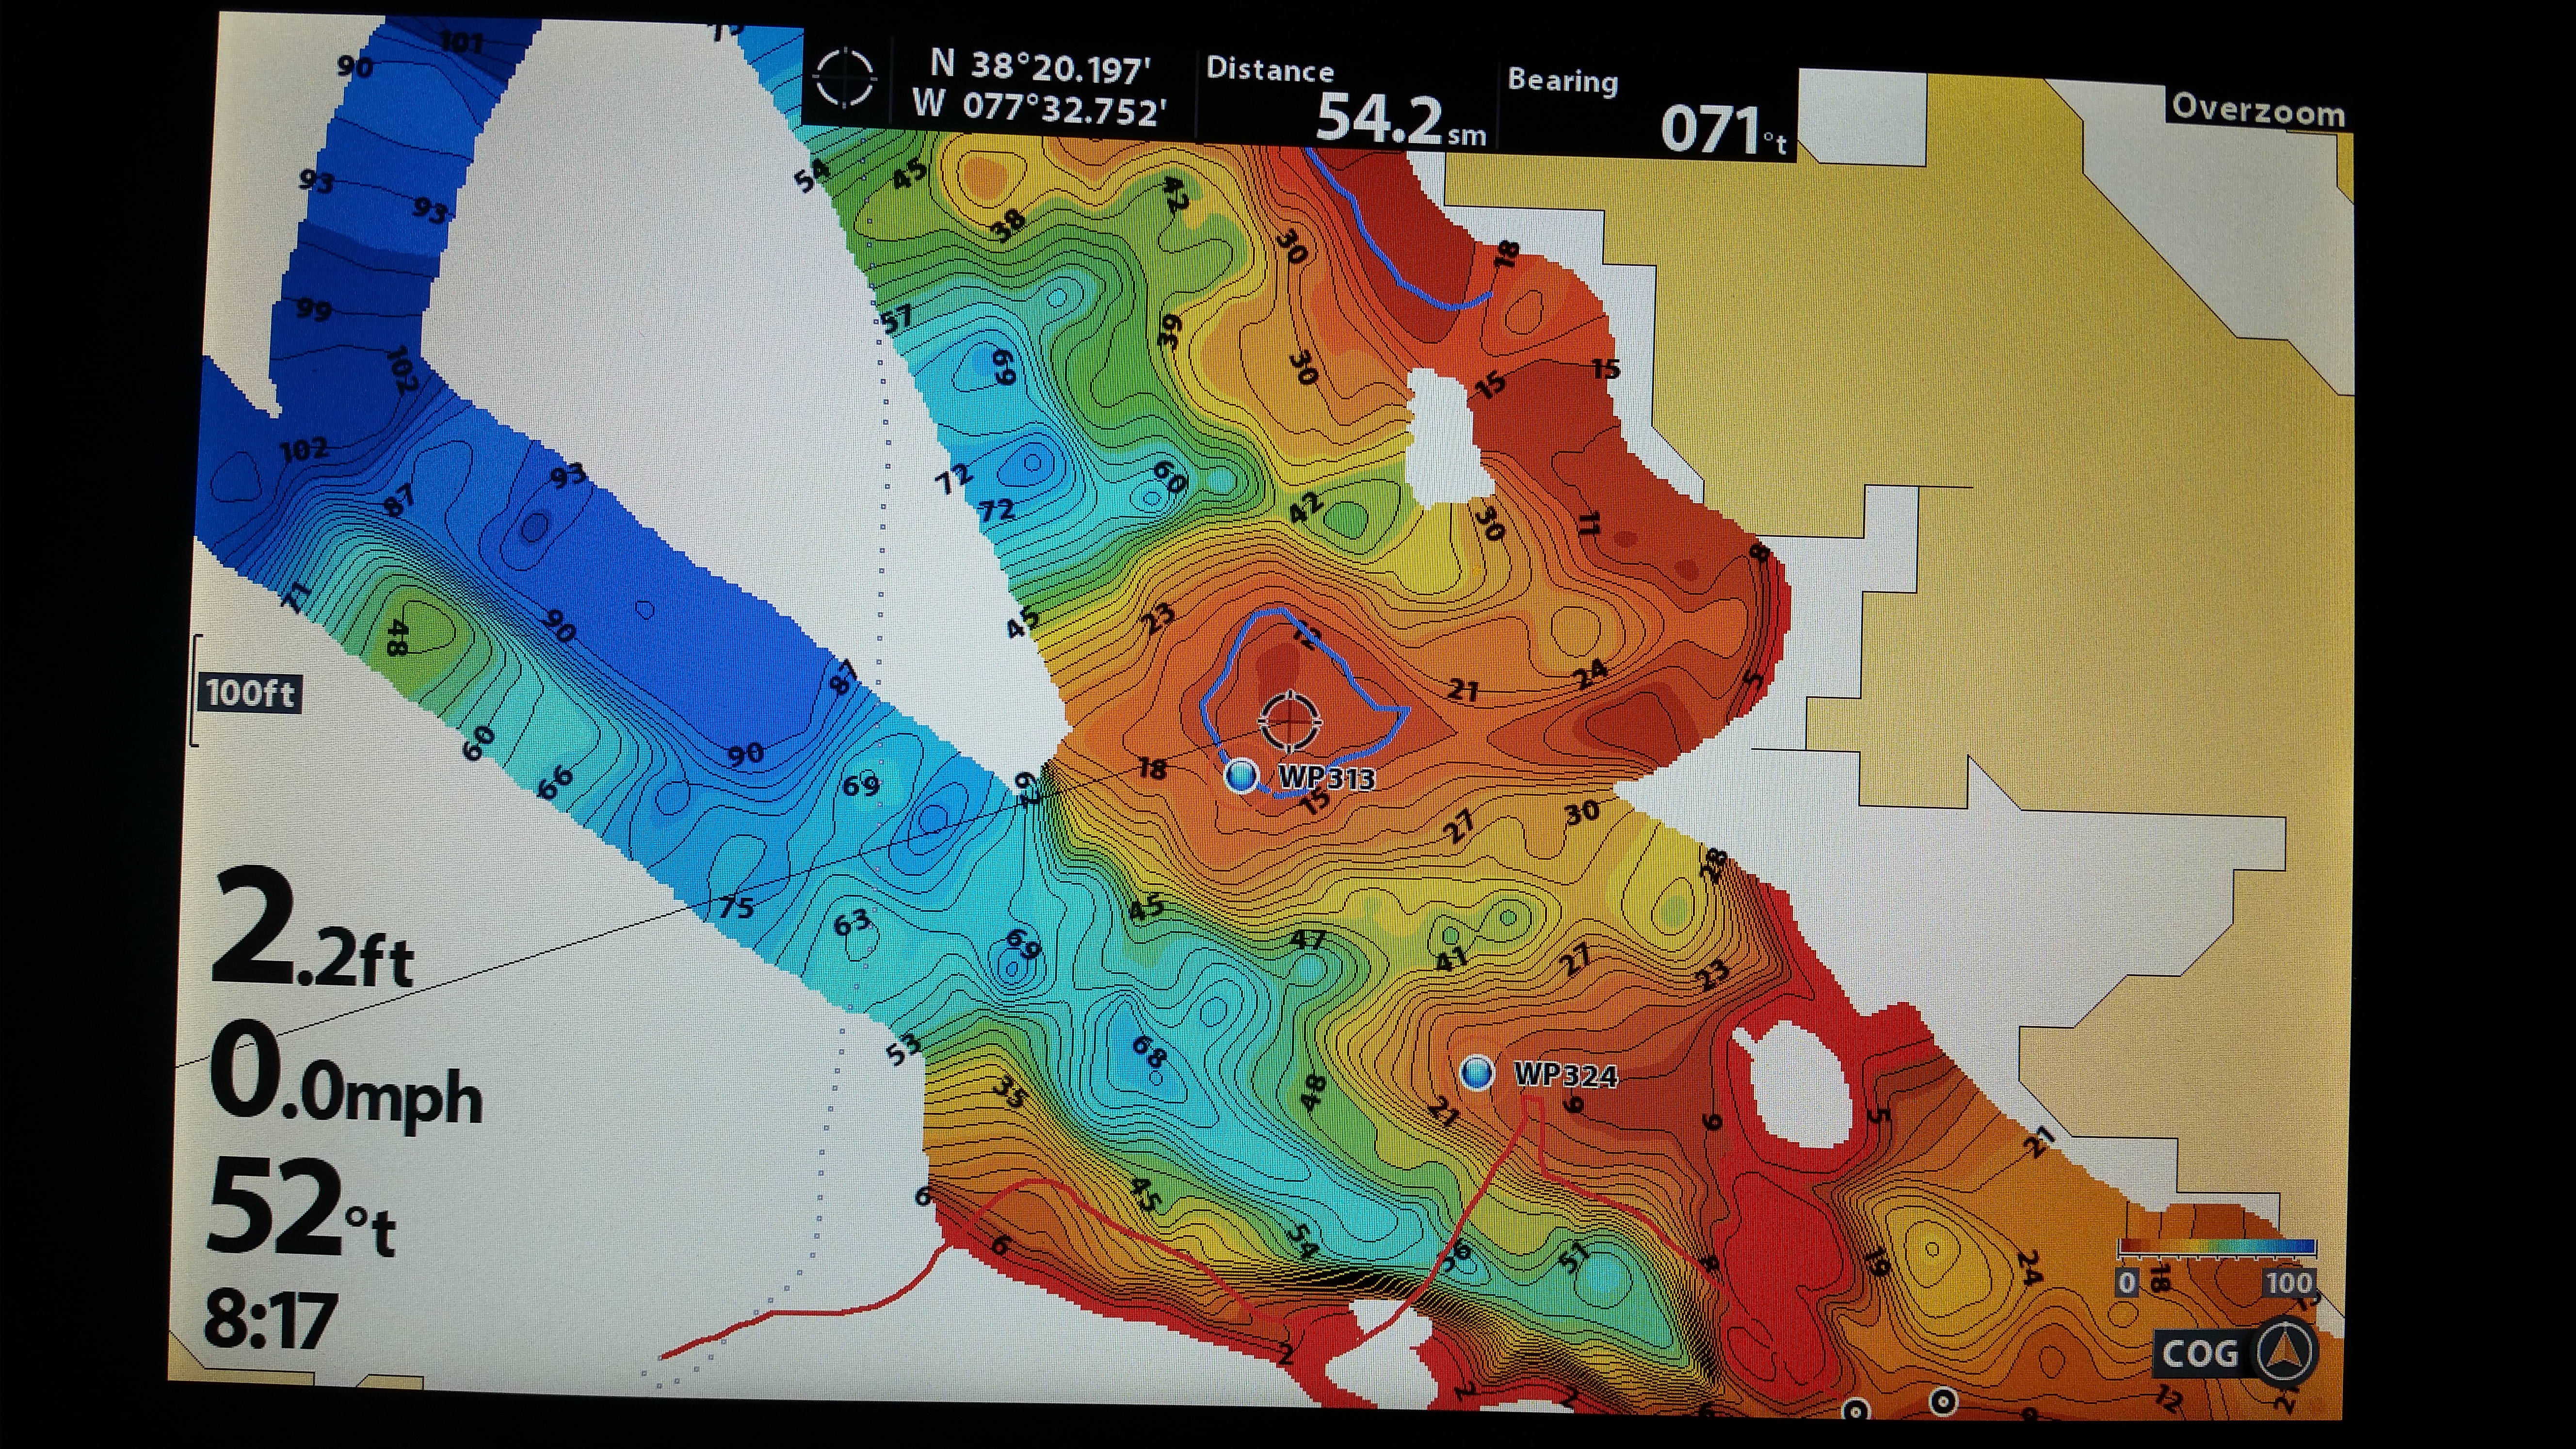Tap the left bullseye marker at bottom edge

(1855, 1410)
